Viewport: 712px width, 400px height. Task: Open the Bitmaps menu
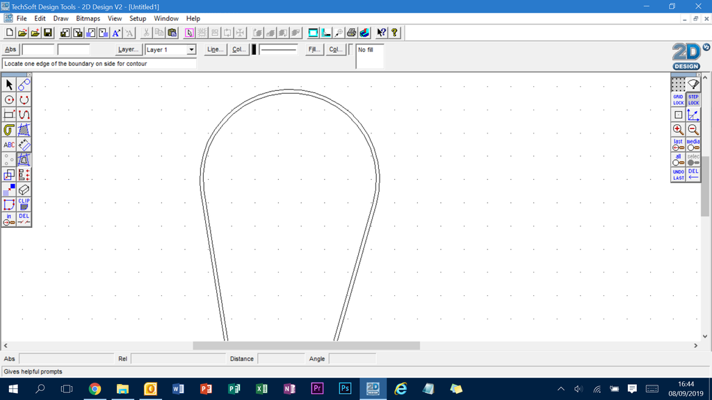[x=88, y=19]
